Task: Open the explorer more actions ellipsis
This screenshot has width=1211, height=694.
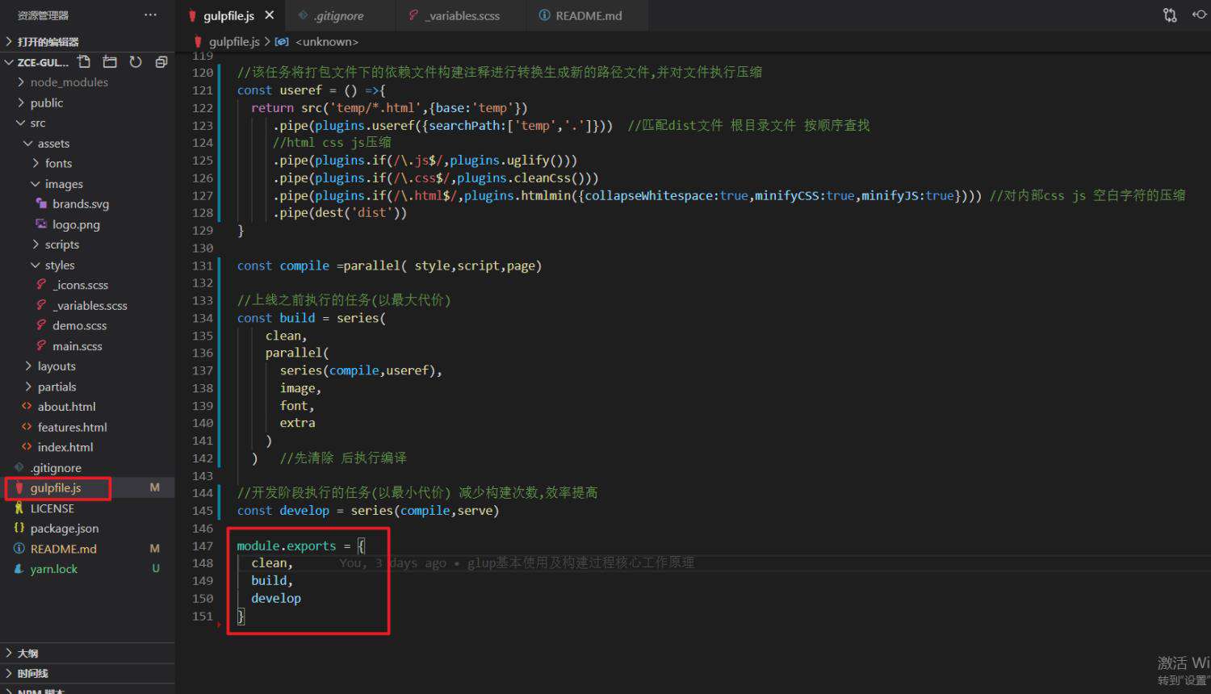Action: coord(150,15)
